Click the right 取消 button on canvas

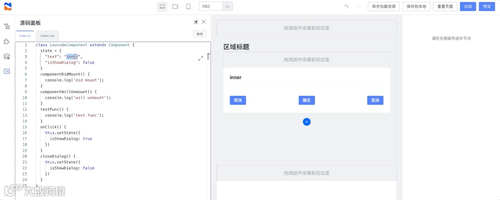375,100
